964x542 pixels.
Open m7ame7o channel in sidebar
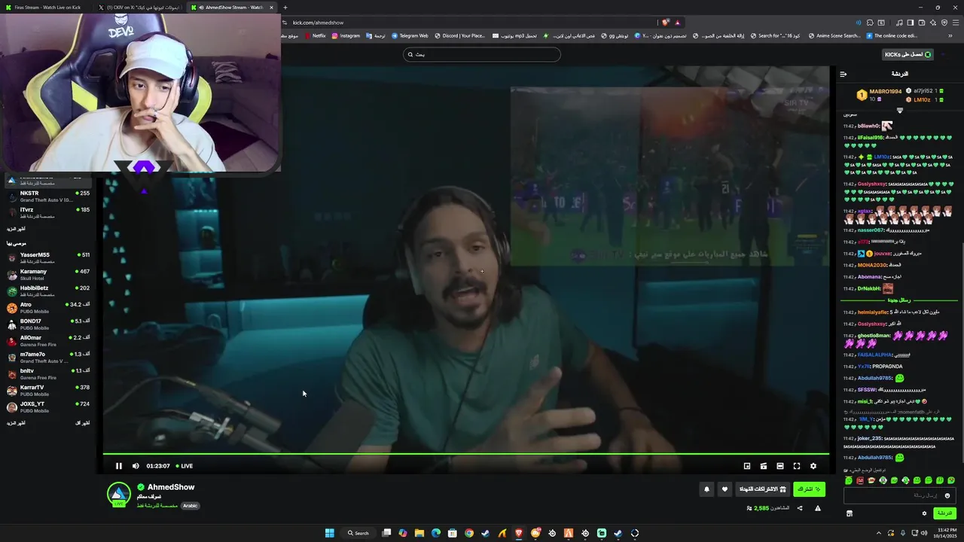pos(48,358)
